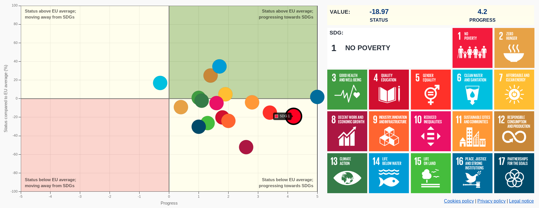This screenshot has width=539, height=208.
Task: Open Clean Water and Sanitation tile
Action: click(472, 90)
